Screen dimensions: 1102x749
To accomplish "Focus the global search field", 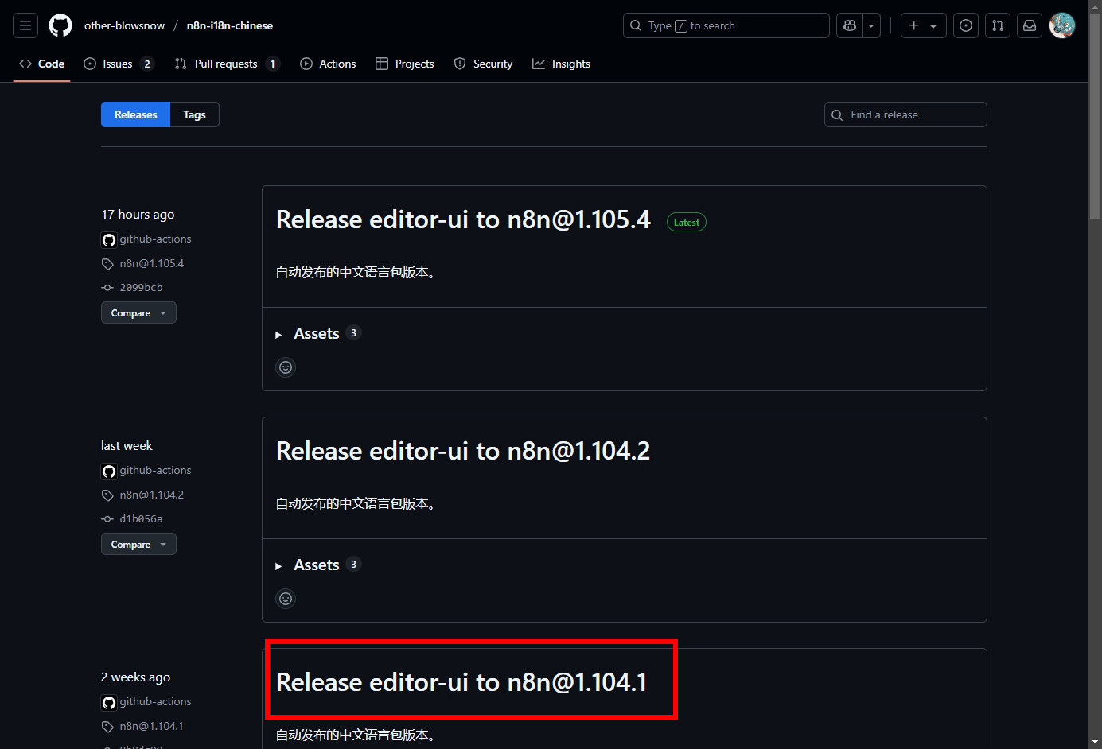I will [x=726, y=25].
